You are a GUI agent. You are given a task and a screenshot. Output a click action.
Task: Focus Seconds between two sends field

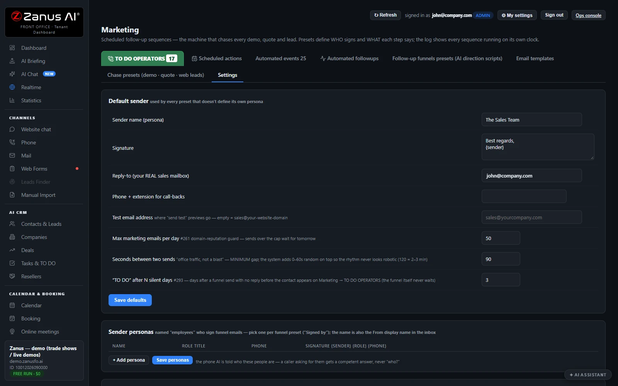coord(501,259)
